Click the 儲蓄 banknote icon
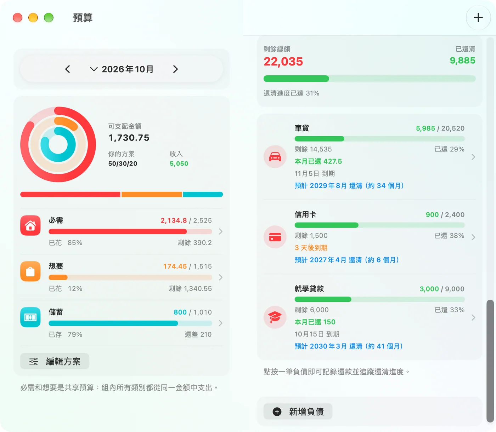This screenshot has width=496, height=432. (x=30, y=317)
